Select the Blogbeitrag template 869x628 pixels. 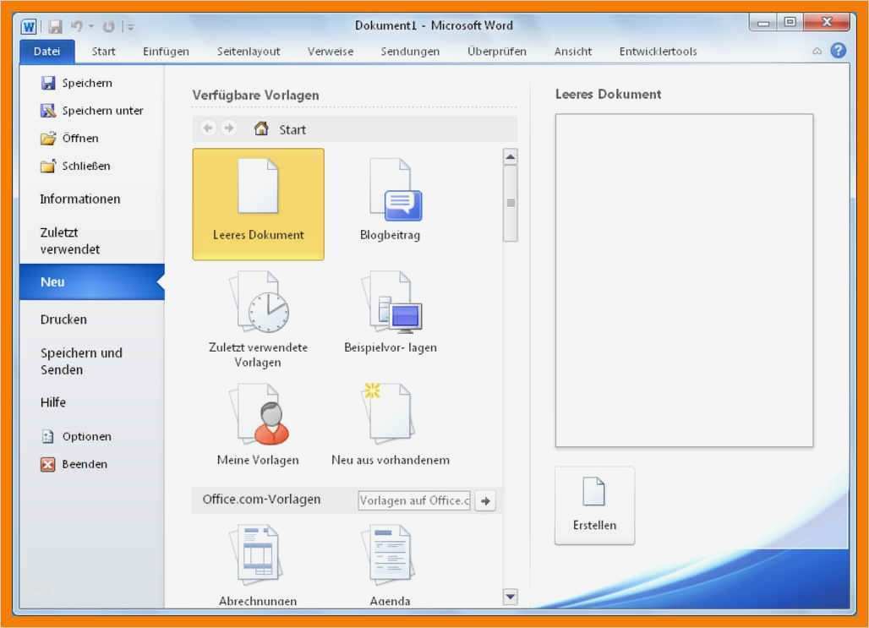(x=391, y=200)
